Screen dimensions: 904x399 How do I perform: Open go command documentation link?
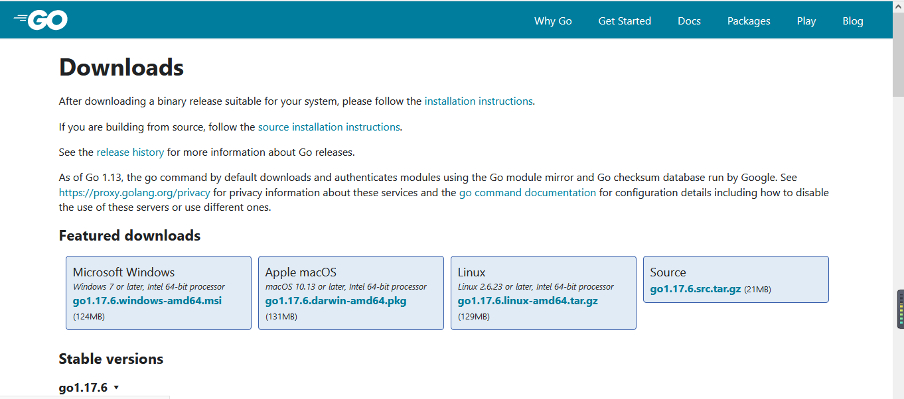[528, 193]
